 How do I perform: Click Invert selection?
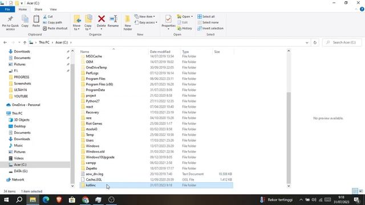210,28
